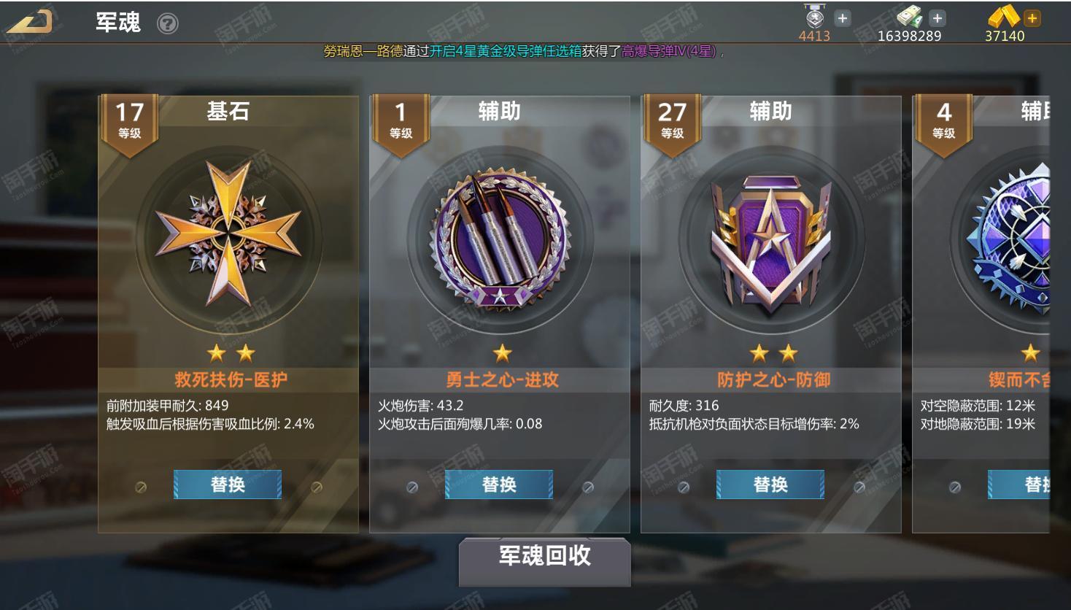Add cash using the plus next to 16398289
Image resolution: width=1071 pixels, height=610 pixels.
coord(937,18)
